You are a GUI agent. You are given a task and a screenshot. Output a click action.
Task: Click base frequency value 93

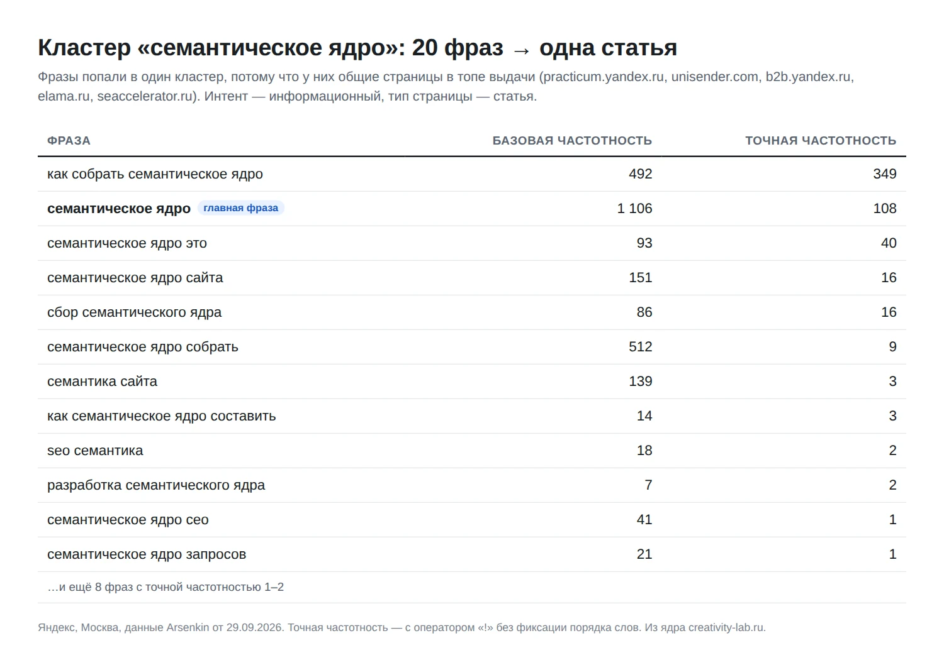(x=644, y=243)
